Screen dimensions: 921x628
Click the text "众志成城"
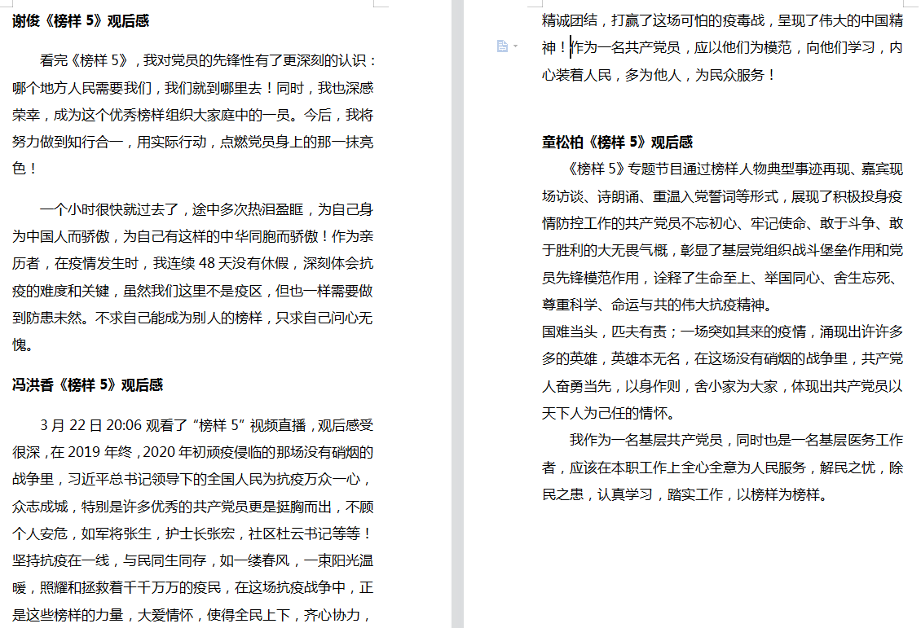[x=39, y=507]
